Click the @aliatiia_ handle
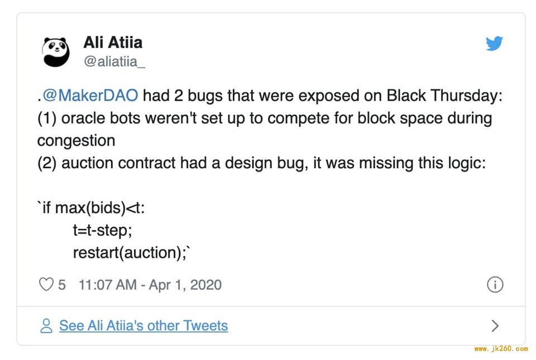The width and height of the screenshot is (536, 360). coord(114,61)
